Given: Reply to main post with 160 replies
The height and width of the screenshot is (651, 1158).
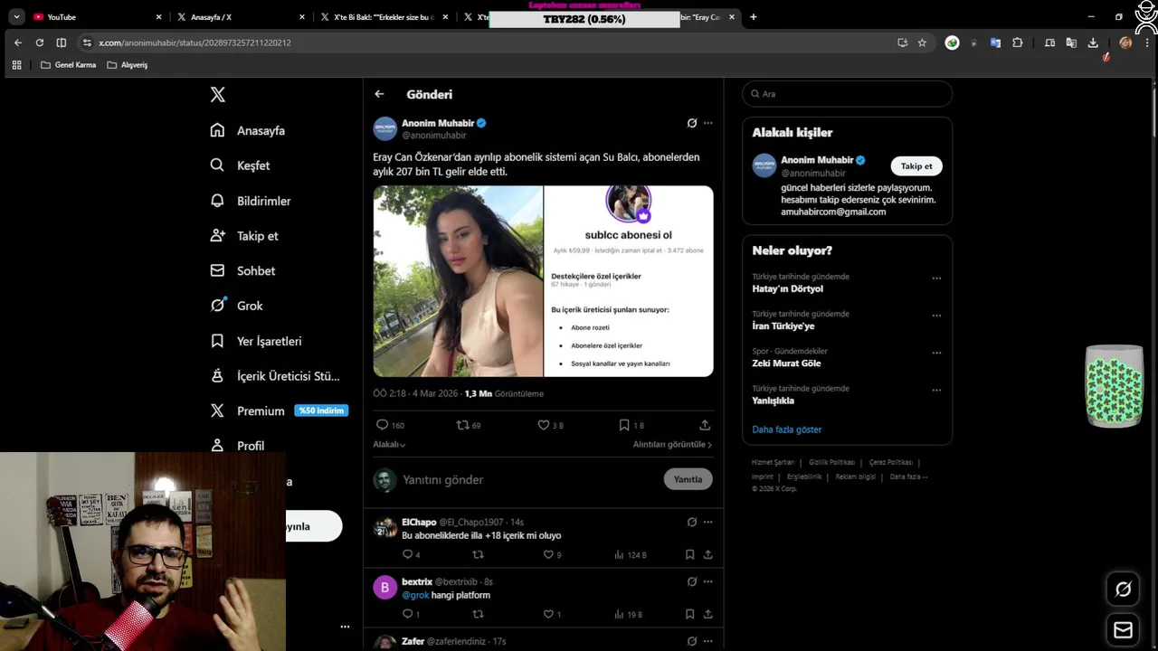Looking at the screenshot, I should (x=390, y=425).
